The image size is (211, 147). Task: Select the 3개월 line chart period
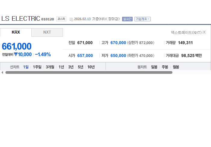[50, 67]
